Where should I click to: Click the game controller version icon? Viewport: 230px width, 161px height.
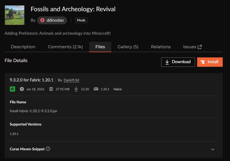(x=96, y=89)
